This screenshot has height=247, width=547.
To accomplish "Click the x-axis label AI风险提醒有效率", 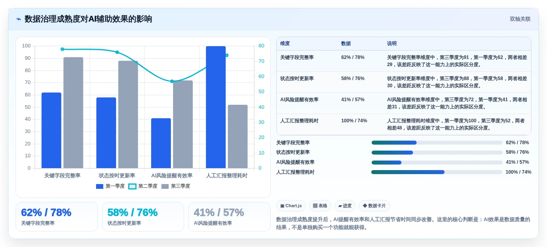I will (172, 176).
